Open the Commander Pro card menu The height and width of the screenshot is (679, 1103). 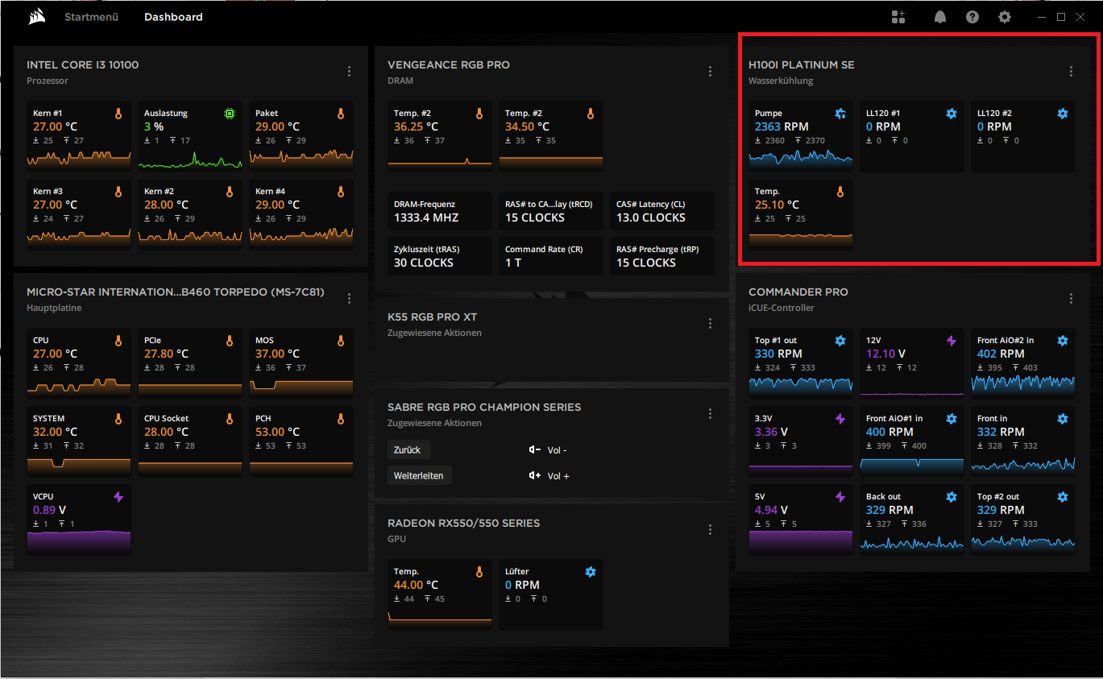pos(1071,298)
